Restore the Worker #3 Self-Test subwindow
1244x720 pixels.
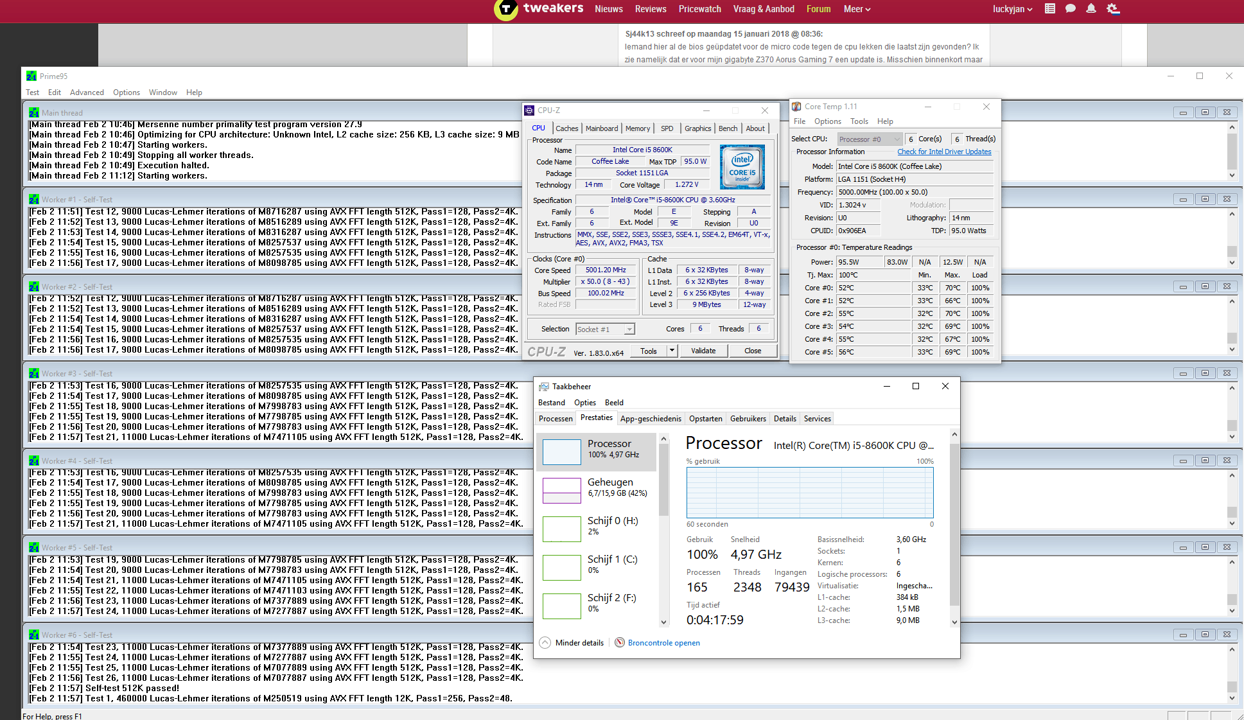(1205, 373)
